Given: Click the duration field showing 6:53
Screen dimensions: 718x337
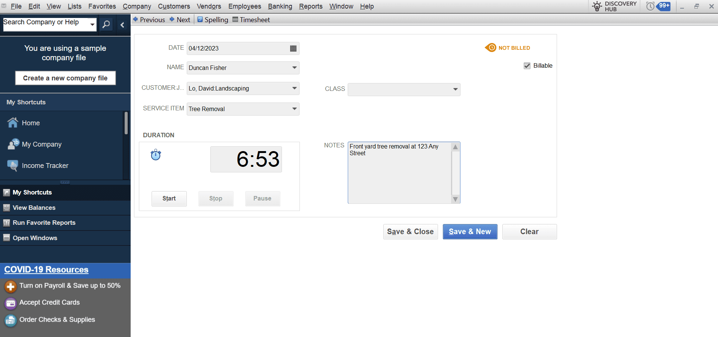Looking at the screenshot, I should 246,159.
